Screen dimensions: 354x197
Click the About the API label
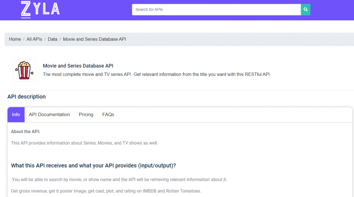point(26,132)
